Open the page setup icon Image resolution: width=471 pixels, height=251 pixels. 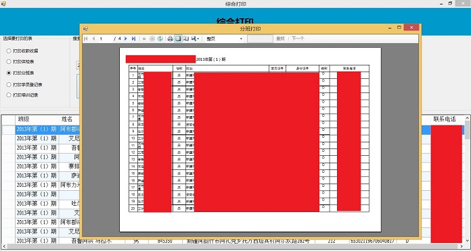[x=186, y=38]
